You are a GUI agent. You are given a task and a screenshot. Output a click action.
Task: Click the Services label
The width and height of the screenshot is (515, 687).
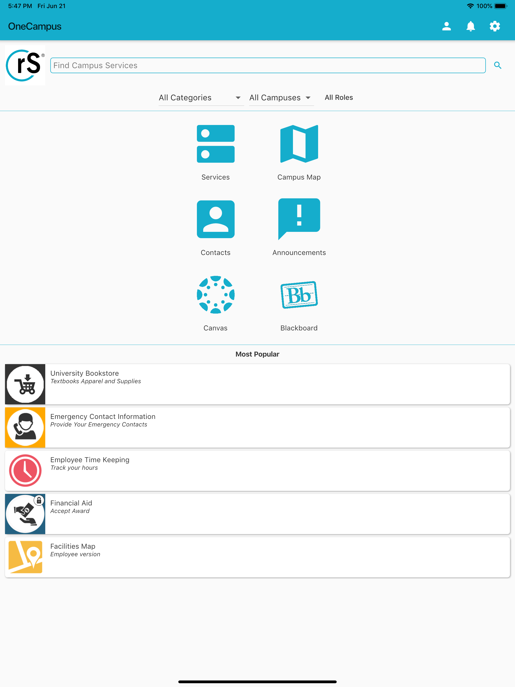[216, 177]
